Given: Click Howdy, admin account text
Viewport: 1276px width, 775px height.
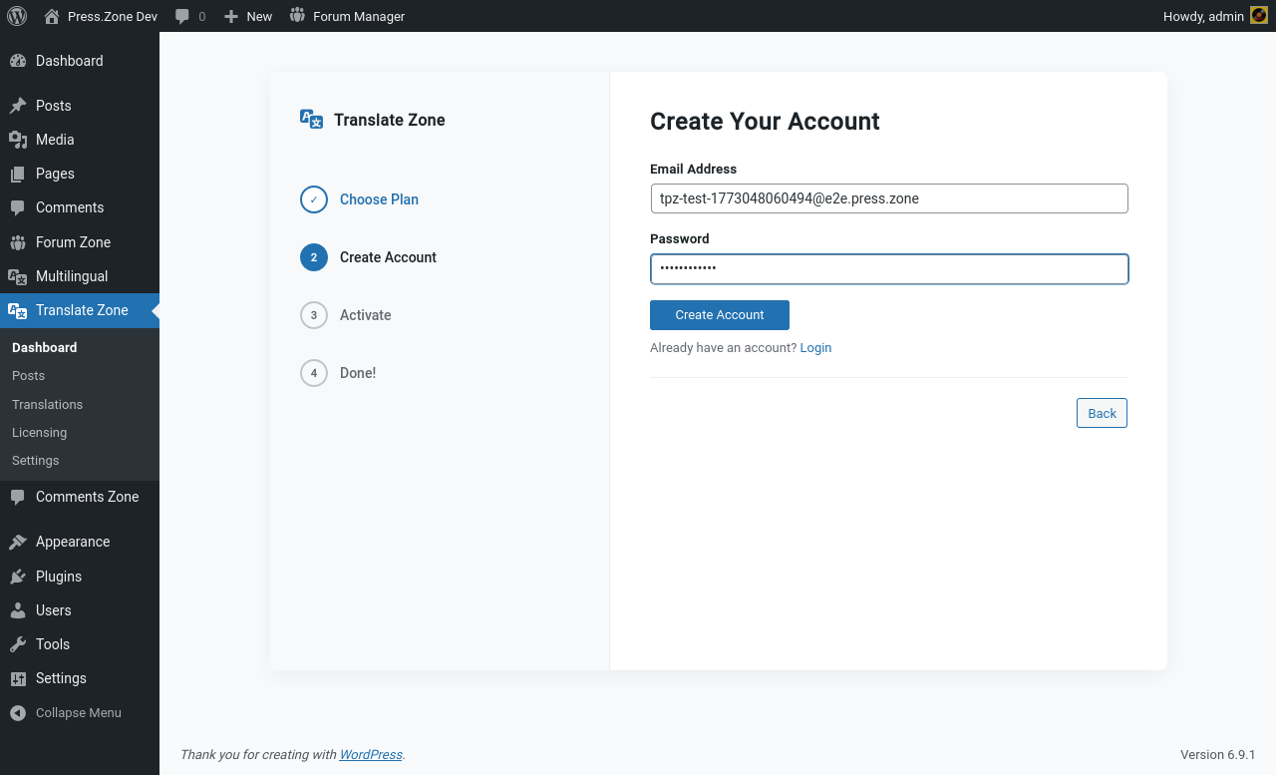Looking at the screenshot, I should tap(1203, 16).
